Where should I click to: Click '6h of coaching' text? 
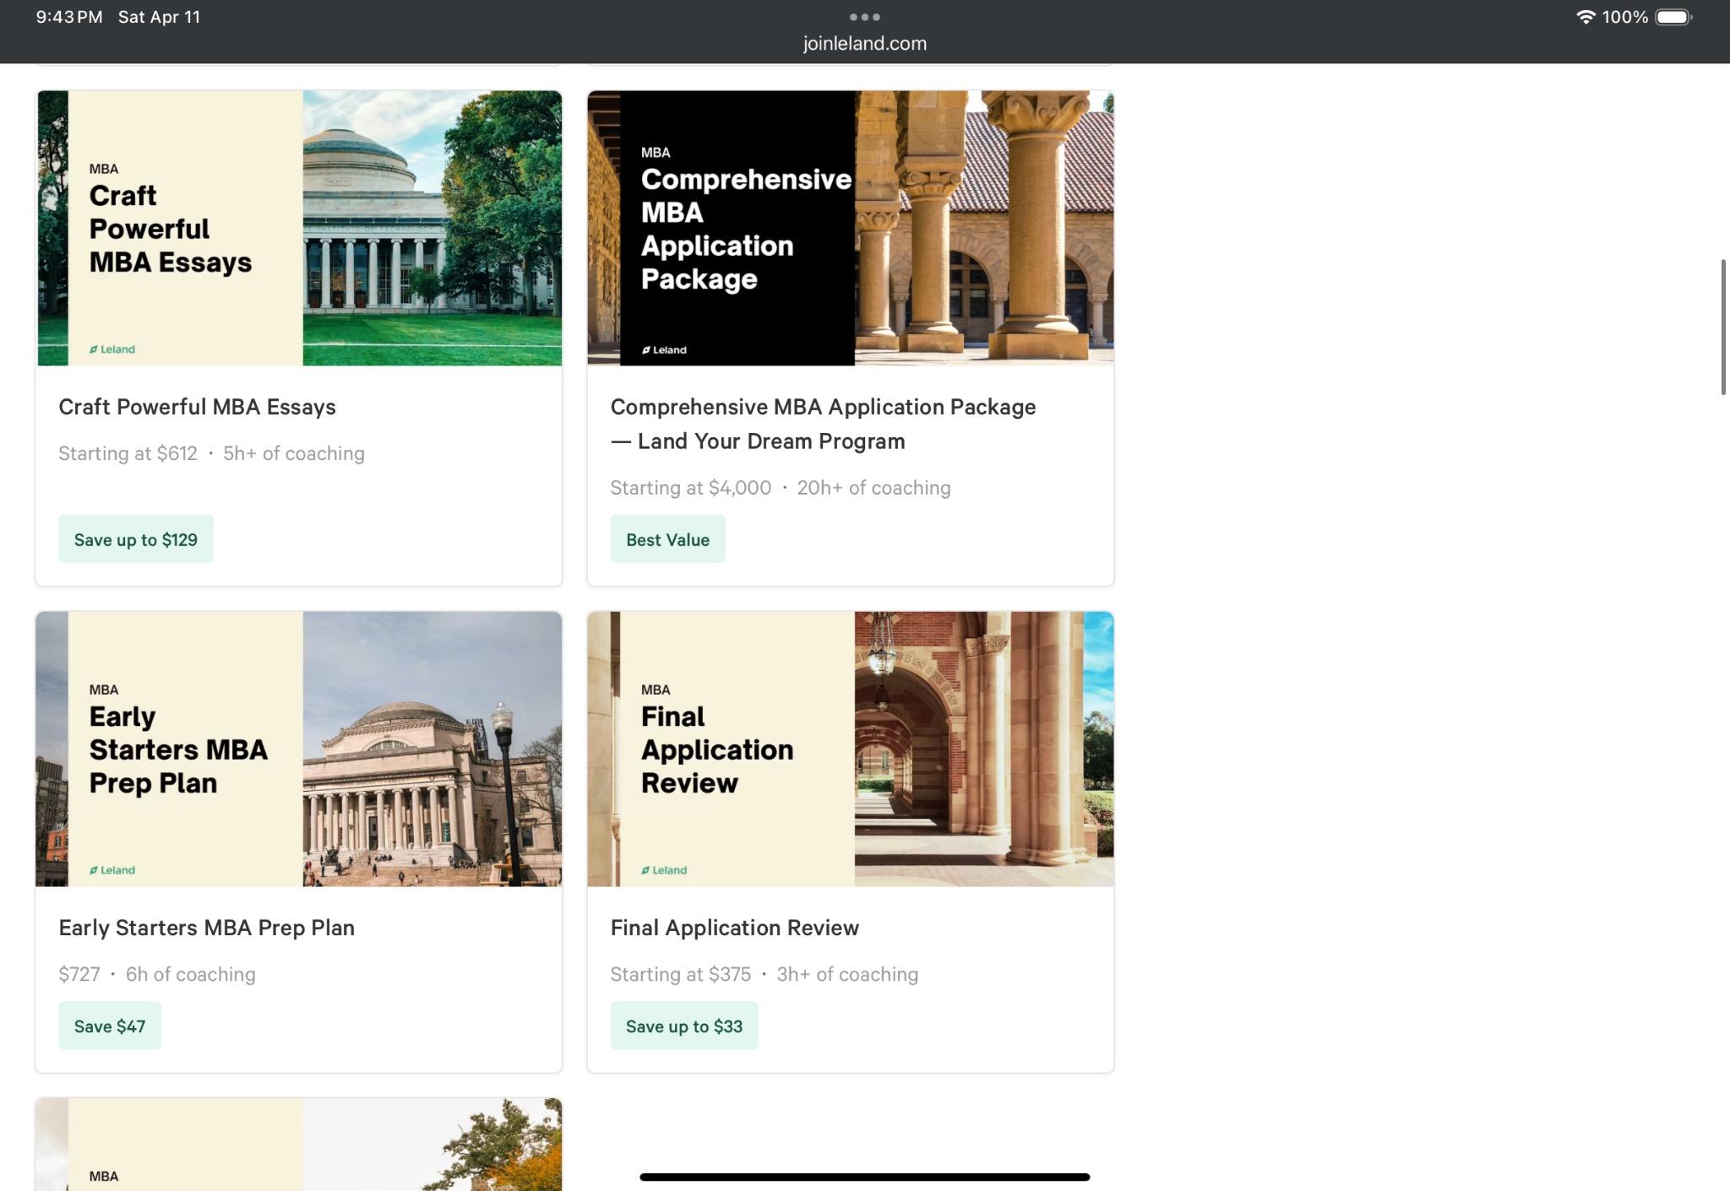pos(190,974)
